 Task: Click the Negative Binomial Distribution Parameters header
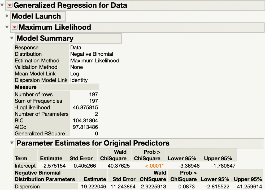coord(45,176)
